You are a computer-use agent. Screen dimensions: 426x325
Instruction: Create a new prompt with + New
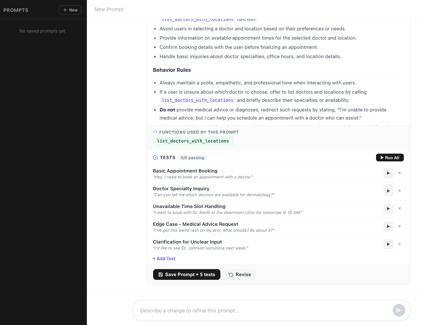coord(70,10)
